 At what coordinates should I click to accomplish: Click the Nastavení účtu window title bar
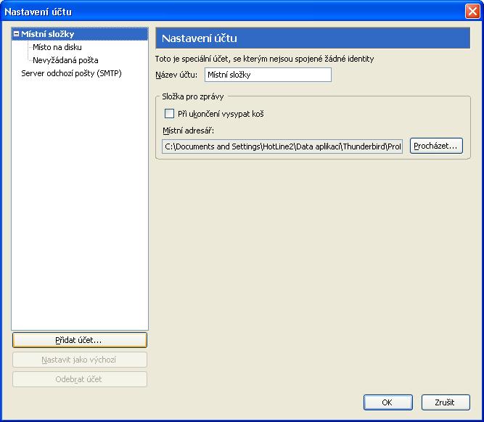click(218, 12)
